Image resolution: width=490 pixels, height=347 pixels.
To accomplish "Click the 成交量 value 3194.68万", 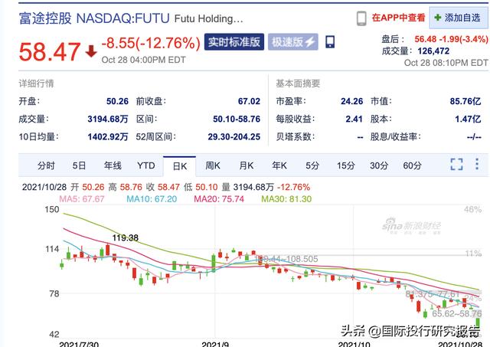I will [108, 119].
